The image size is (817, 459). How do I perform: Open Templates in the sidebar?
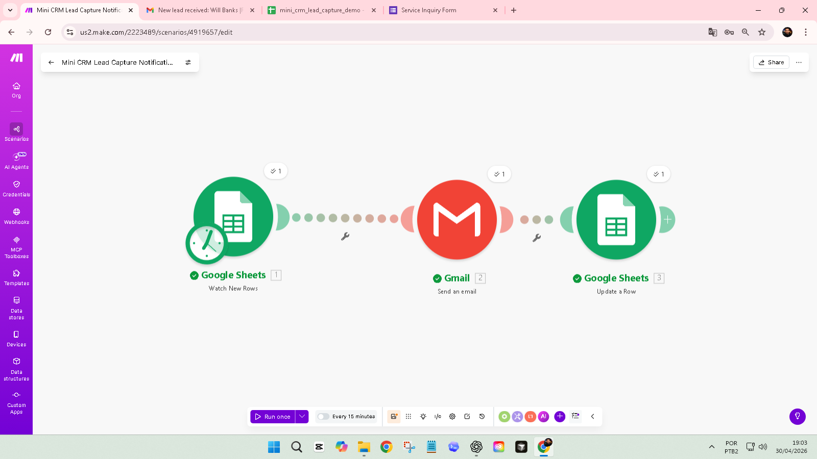(x=16, y=277)
